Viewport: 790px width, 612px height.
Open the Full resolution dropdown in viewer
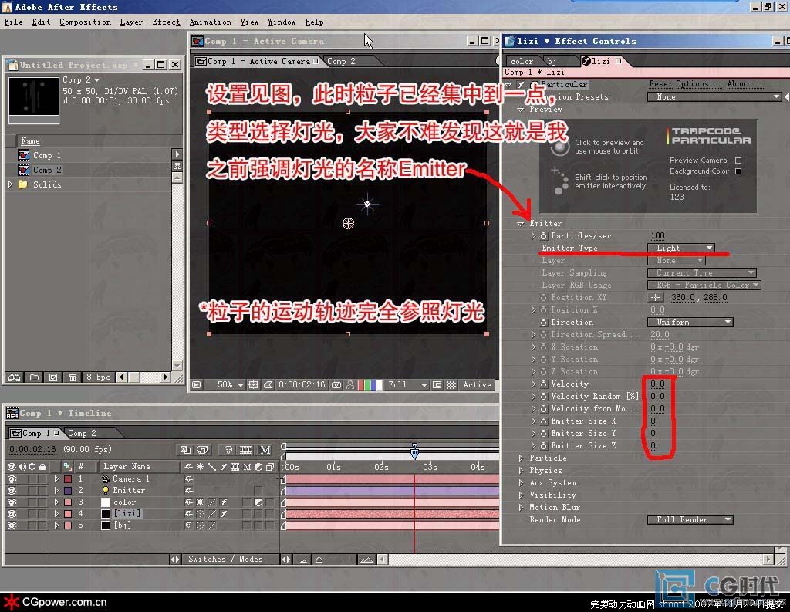click(407, 384)
